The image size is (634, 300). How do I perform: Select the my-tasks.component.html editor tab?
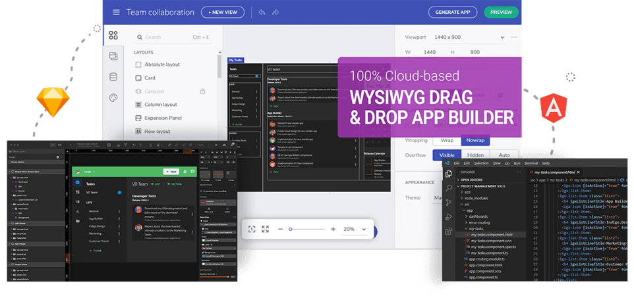tap(555, 172)
